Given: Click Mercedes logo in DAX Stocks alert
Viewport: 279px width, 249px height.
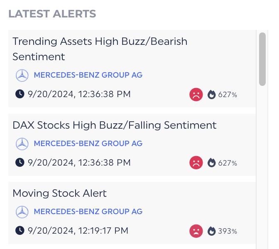Looking at the screenshot, I should tap(22, 144).
